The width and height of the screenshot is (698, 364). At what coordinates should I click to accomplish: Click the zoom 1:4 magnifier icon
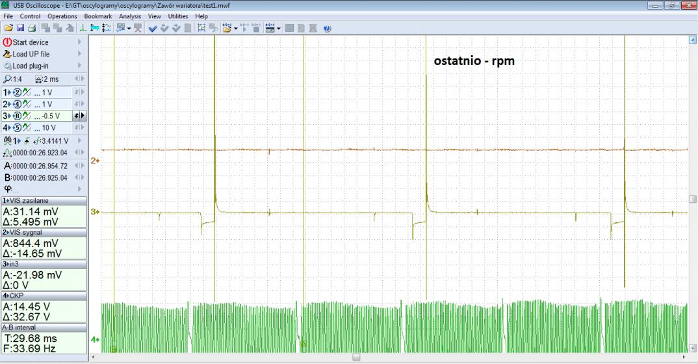(7, 79)
